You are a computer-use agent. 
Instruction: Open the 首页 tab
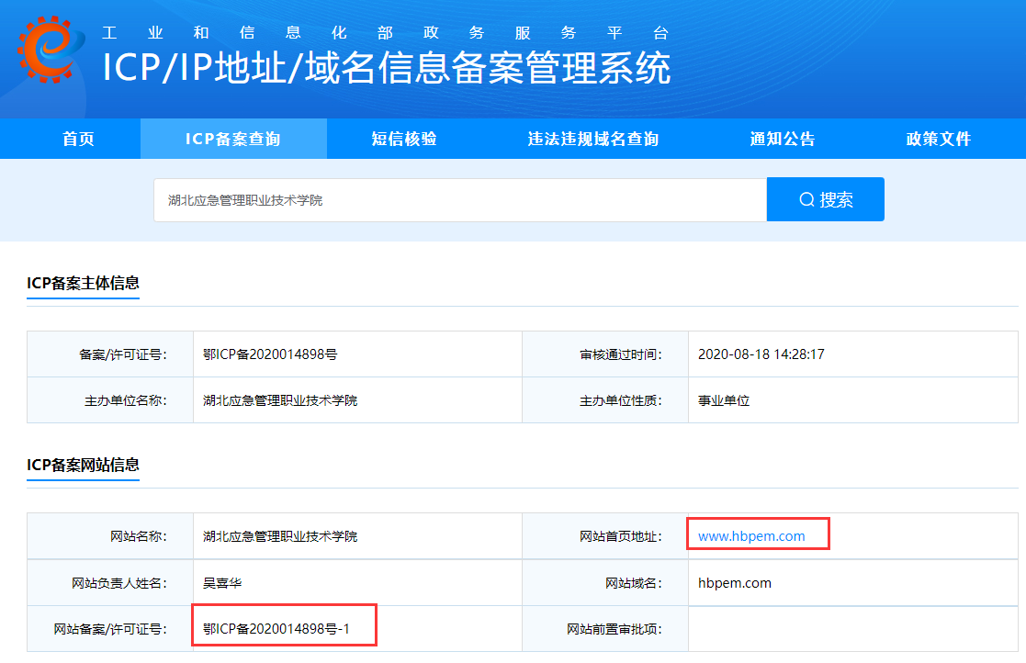click(78, 139)
